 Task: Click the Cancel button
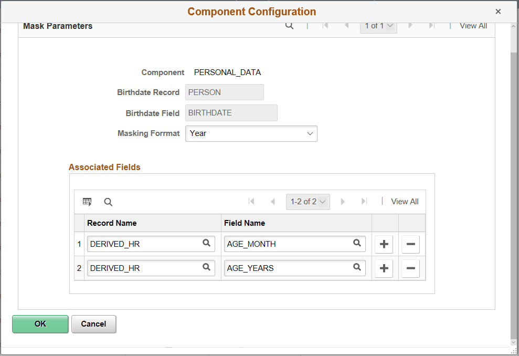pyautogui.click(x=93, y=324)
